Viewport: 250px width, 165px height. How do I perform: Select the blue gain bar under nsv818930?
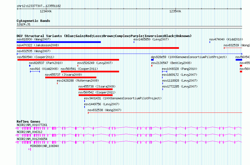tap(59, 42)
